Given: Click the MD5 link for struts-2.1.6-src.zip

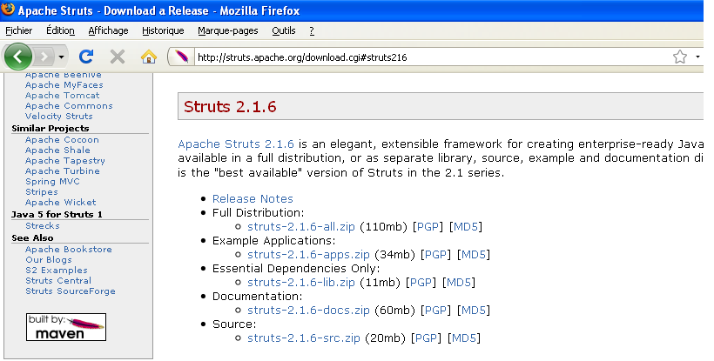Looking at the screenshot, I should click(465, 338).
